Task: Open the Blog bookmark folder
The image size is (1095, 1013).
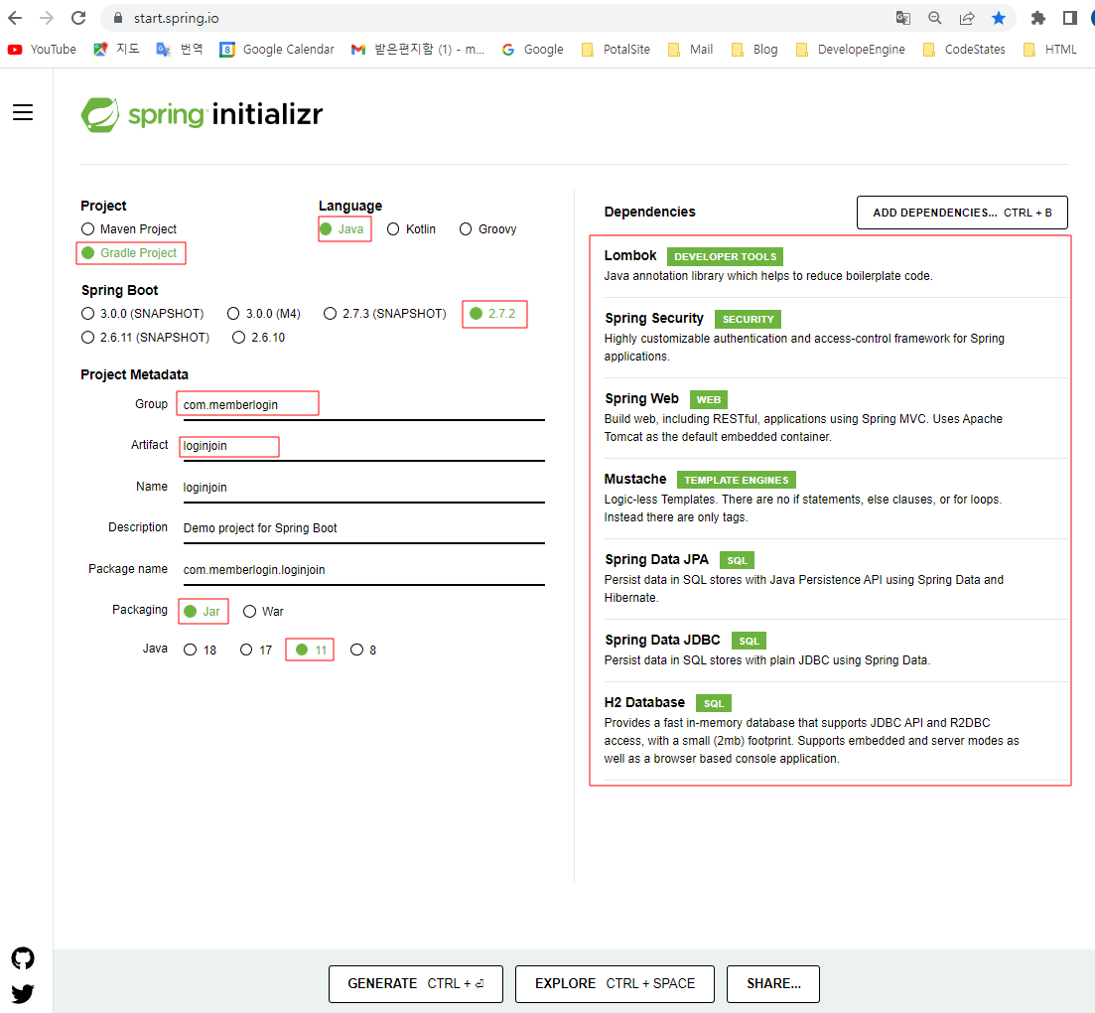Action: pyautogui.click(x=754, y=50)
